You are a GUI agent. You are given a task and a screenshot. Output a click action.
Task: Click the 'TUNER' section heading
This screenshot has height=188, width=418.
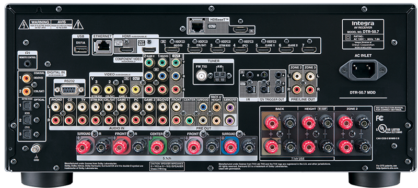214,61
